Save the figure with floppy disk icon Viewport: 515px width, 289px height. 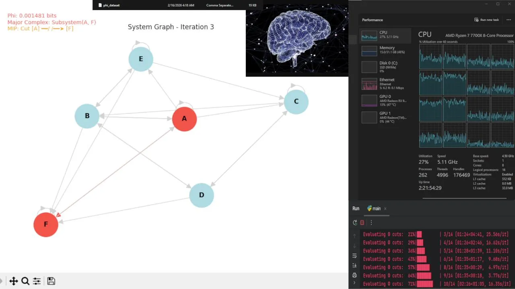coord(51,281)
